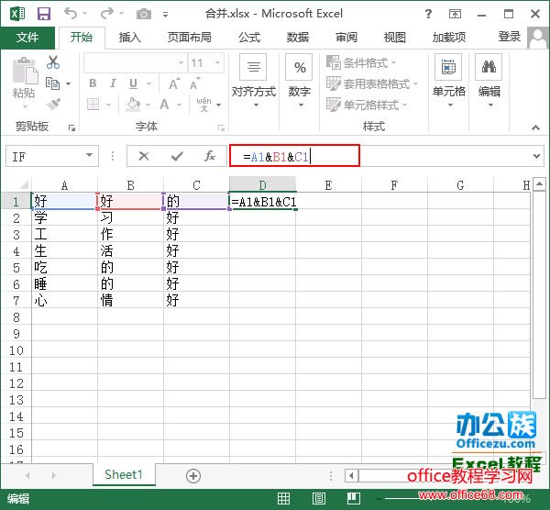Image resolution: width=550 pixels, height=510 pixels.
Task: Click cell B2 containing 习
Action: 130,217
